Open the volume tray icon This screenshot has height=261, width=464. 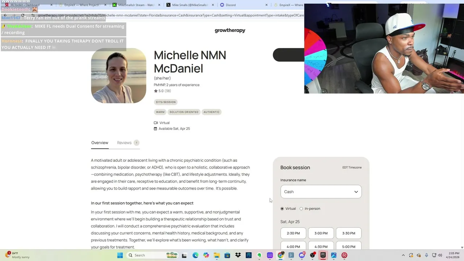point(440,255)
